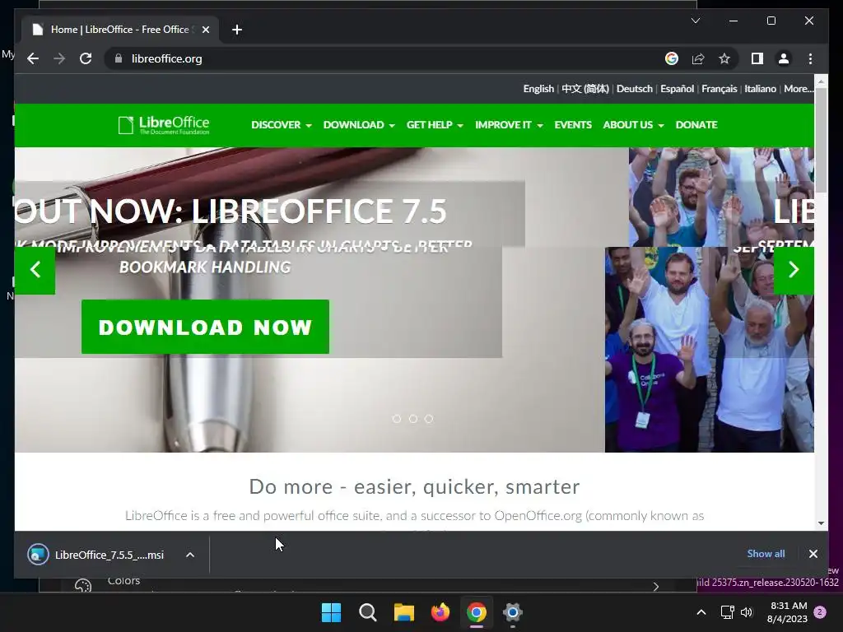Open the DONATE page
The width and height of the screenshot is (843, 632).
coord(696,125)
